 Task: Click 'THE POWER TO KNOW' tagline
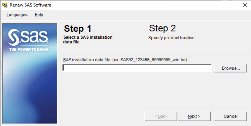coord(29,50)
